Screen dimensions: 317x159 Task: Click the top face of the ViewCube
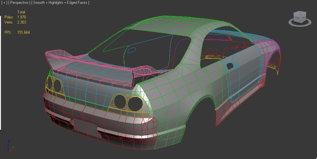click(299, 13)
